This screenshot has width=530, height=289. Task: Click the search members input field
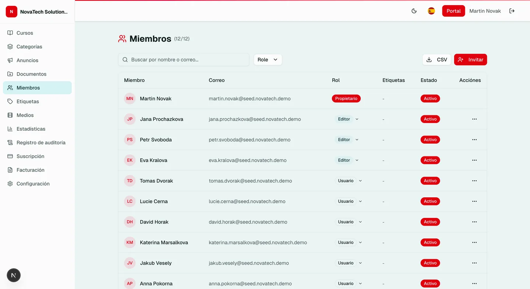tap(183, 59)
